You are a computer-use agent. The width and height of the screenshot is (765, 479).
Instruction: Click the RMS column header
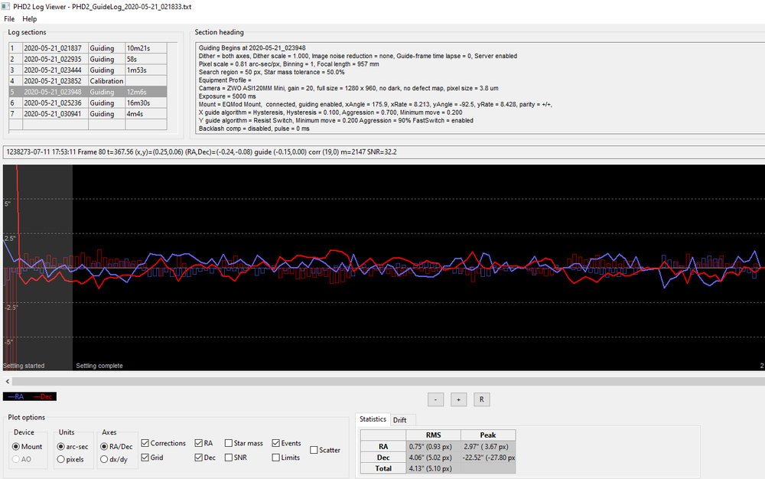pyautogui.click(x=433, y=435)
